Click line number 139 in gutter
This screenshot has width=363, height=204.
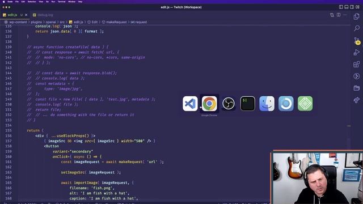(x=9, y=47)
